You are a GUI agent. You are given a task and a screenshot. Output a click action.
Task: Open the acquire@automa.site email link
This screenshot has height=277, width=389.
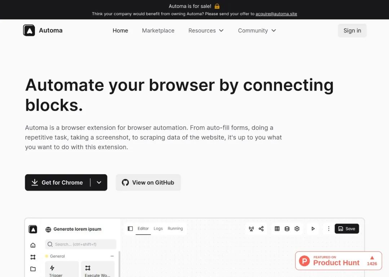click(x=276, y=14)
